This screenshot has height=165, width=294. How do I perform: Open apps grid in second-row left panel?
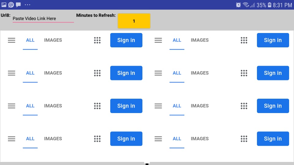97,73
